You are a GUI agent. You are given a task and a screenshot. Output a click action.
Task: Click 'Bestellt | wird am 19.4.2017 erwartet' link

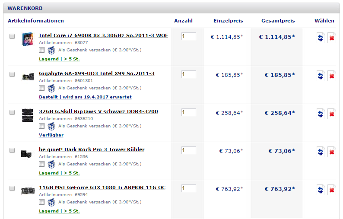point(85,97)
